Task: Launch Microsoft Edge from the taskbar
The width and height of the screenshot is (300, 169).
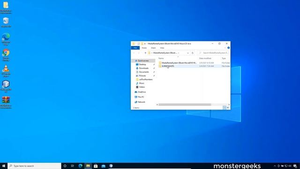Action: point(80,166)
